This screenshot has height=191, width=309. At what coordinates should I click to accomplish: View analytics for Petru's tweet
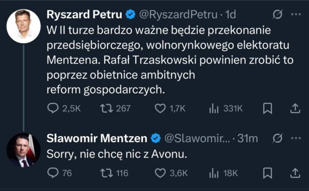(214, 109)
